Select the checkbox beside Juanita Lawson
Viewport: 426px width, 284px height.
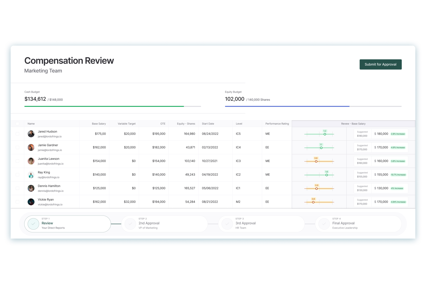pos(18,161)
